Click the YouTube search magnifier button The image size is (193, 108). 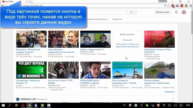tap(131, 12)
